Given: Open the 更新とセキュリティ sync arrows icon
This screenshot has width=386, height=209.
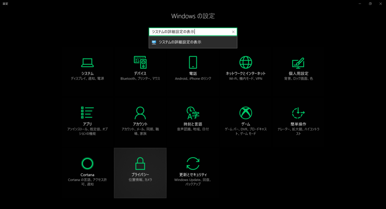Looking at the screenshot, I should point(193,163).
